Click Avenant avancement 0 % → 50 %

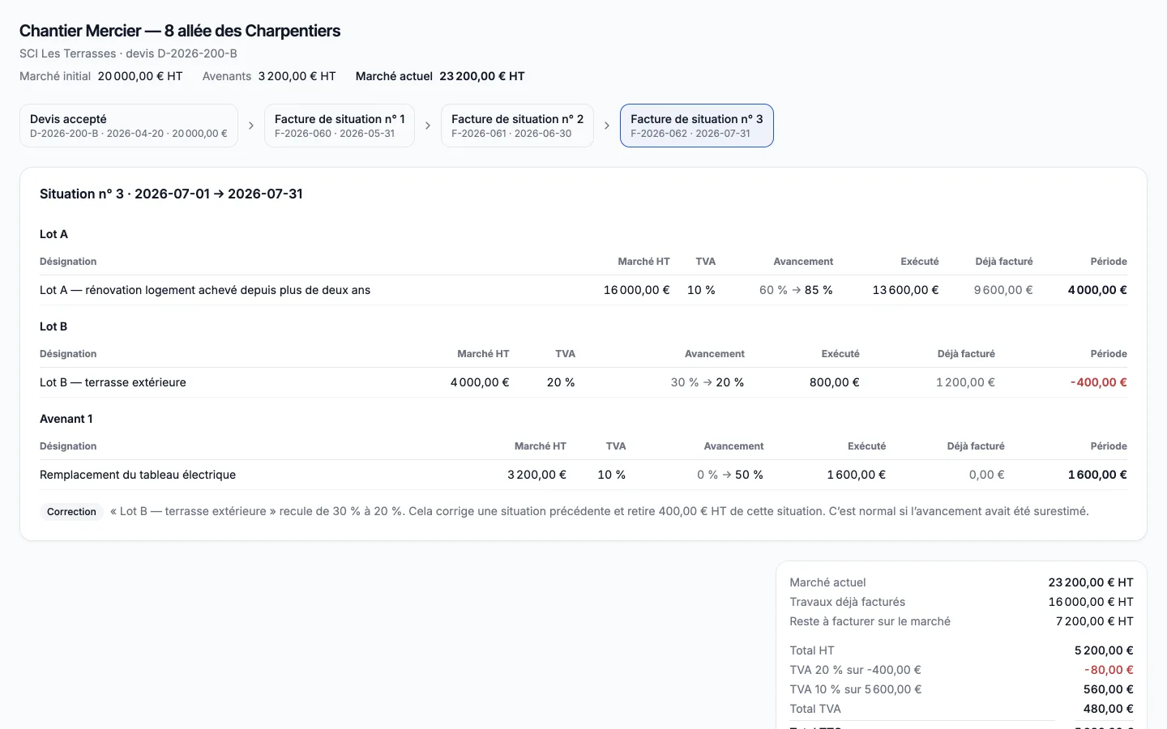point(730,475)
